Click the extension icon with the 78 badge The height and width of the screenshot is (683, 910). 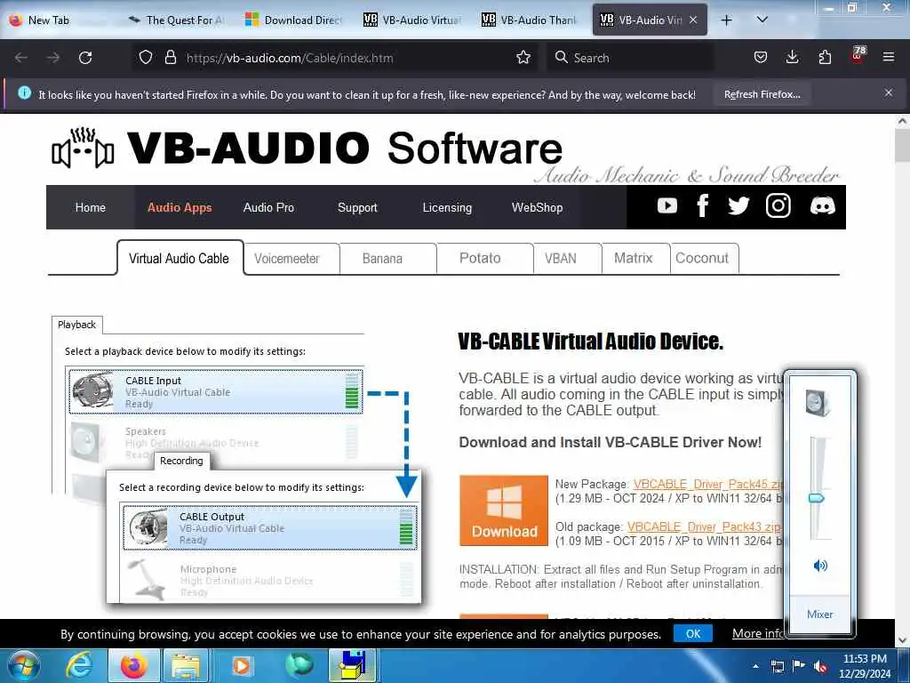[x=858, y=56]
